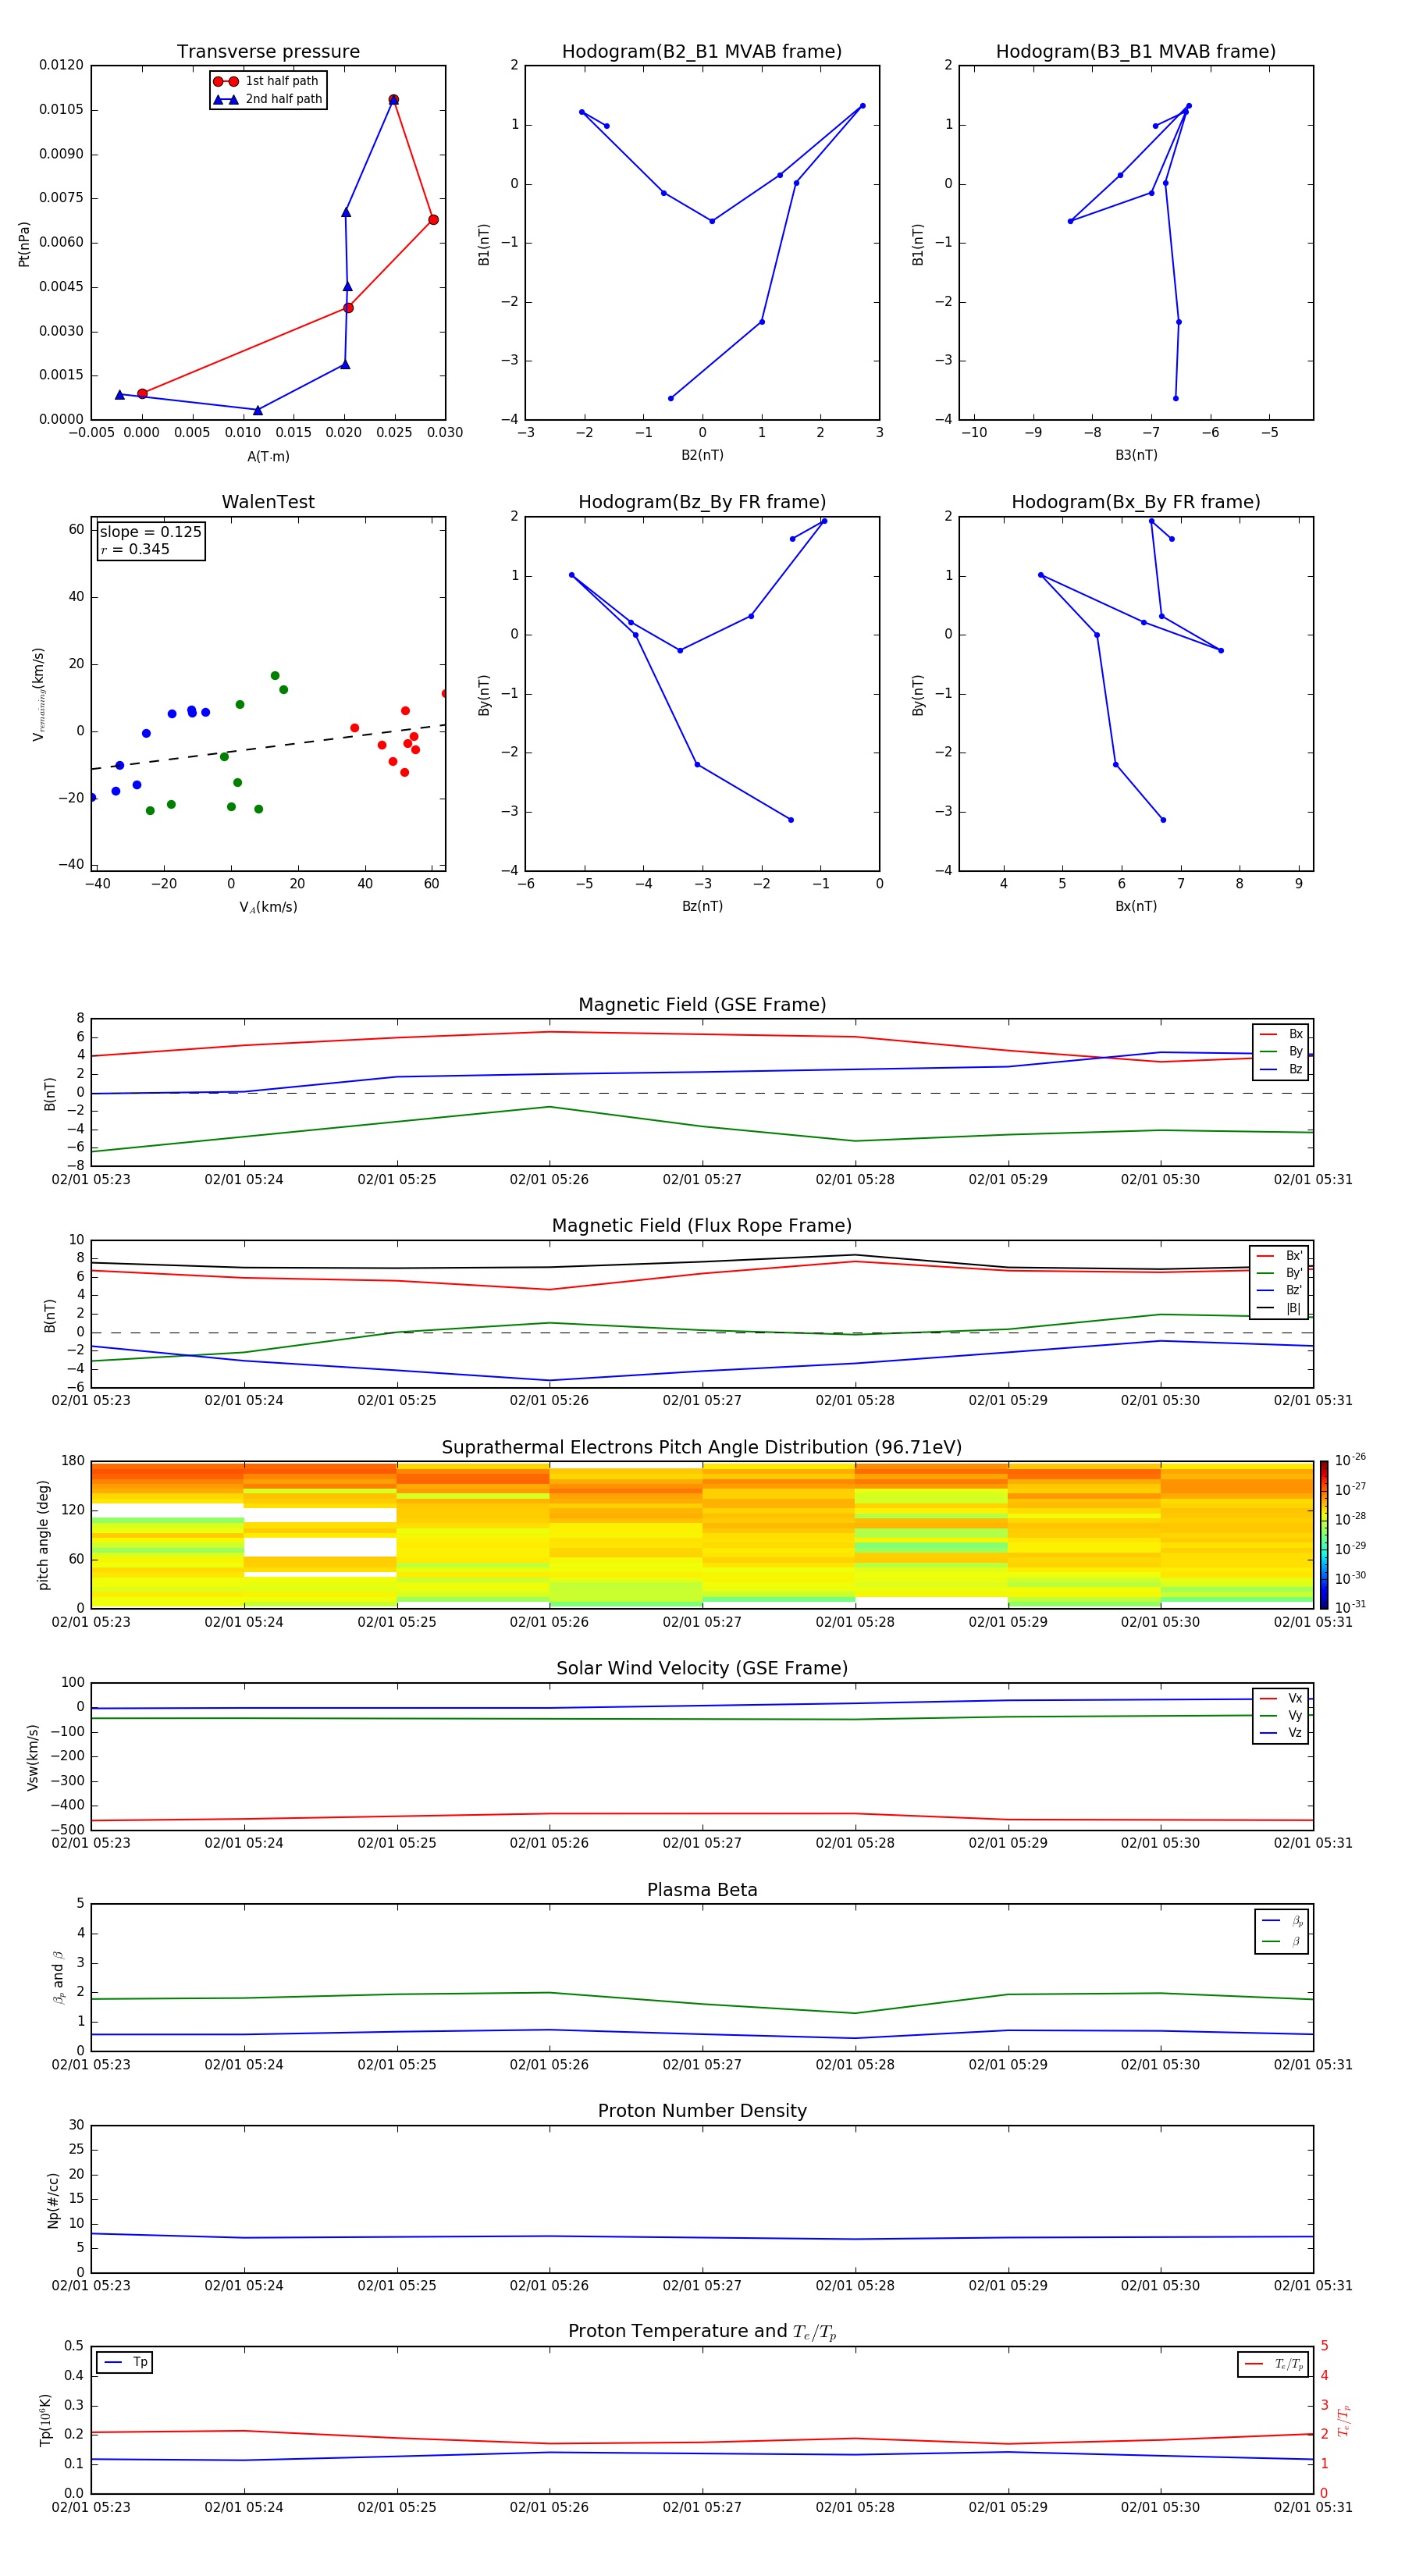
Task: Click '02/01 05:26' tick under GSE magnetic plot
Action: point(549,1180)
